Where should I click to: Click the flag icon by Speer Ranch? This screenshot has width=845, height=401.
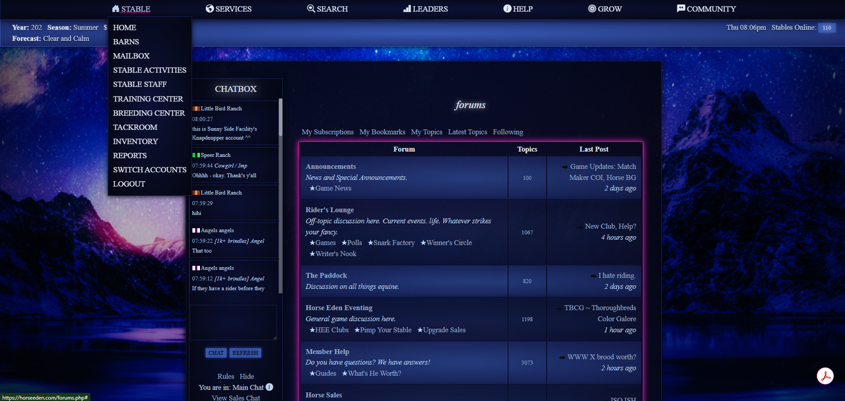[196, 155]
